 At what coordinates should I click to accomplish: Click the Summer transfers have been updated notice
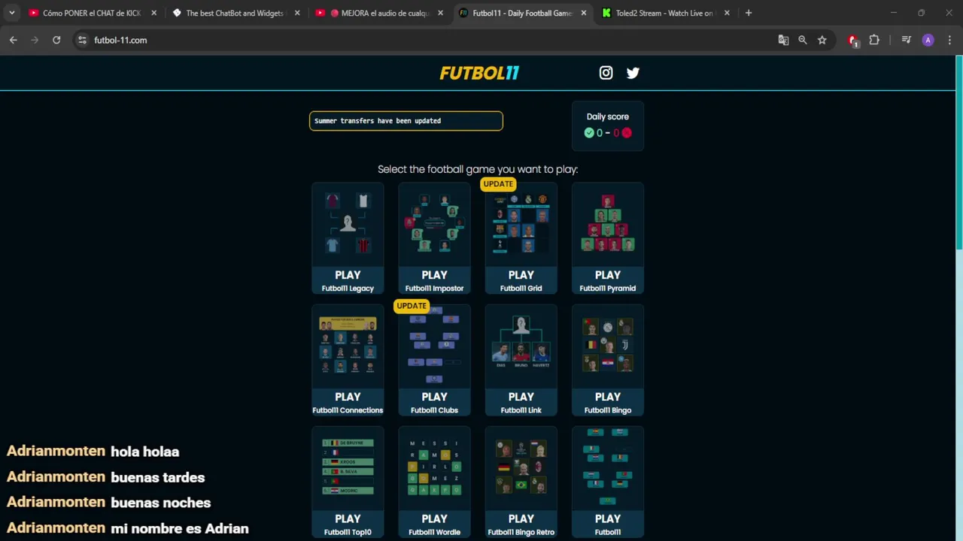click(x=406, y=121)
